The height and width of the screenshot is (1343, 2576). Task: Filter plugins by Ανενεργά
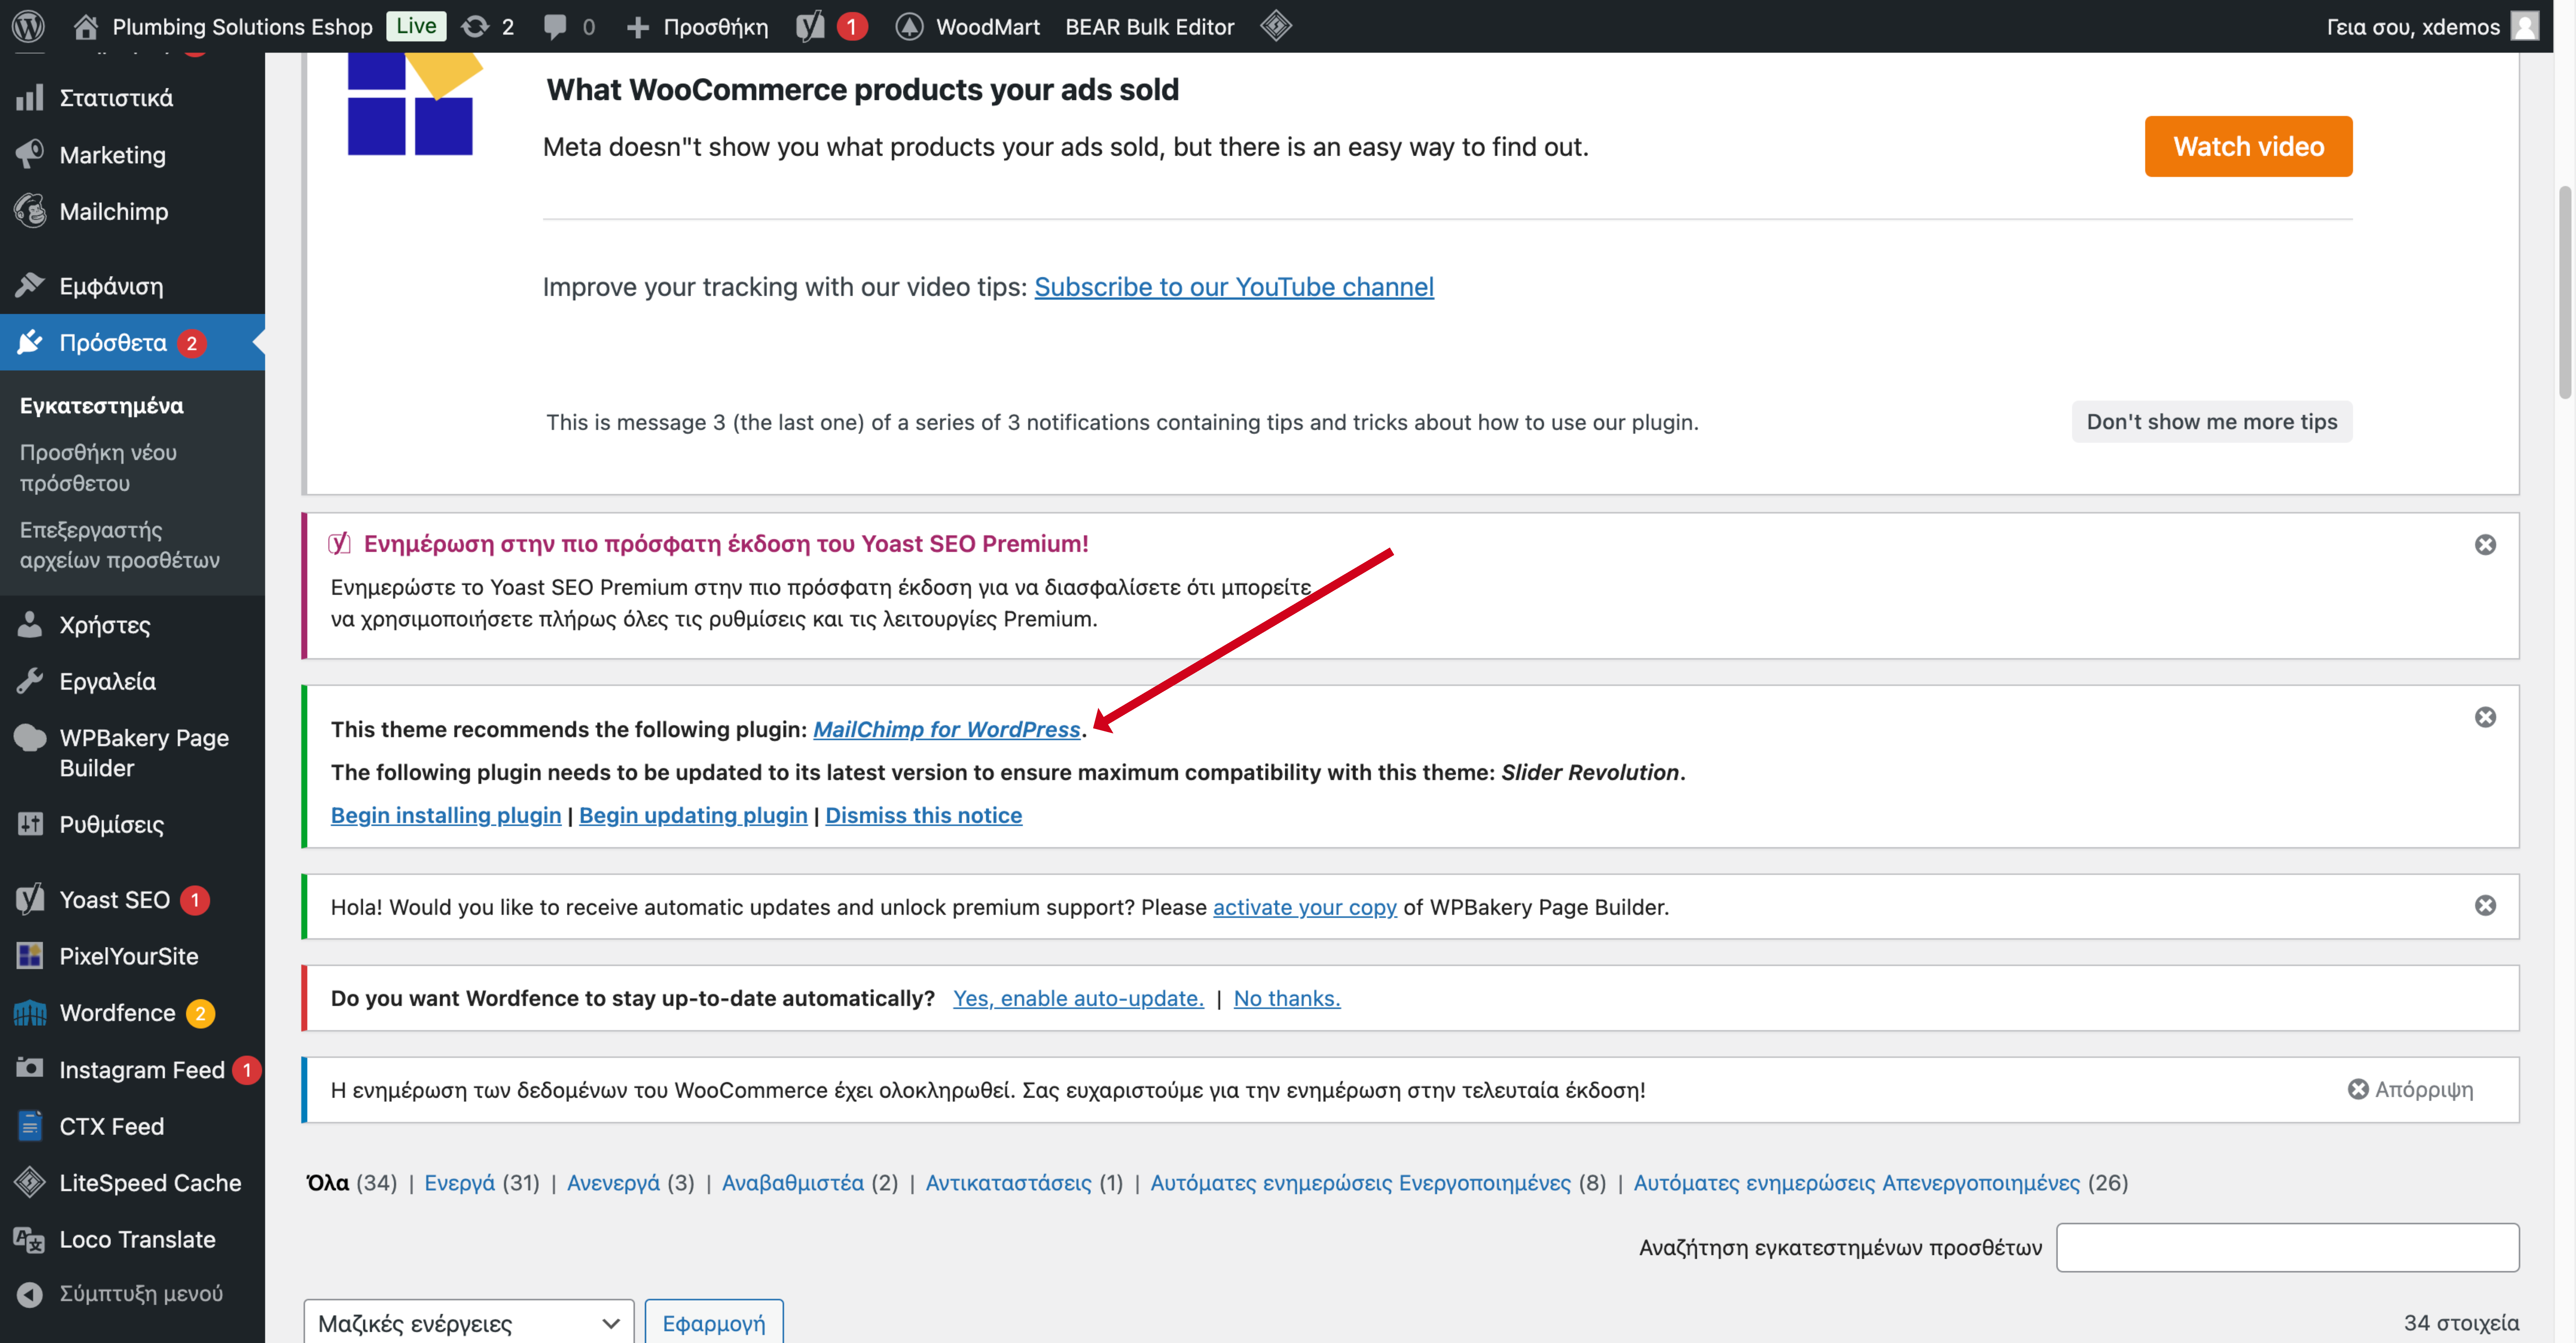point(613,1183)
